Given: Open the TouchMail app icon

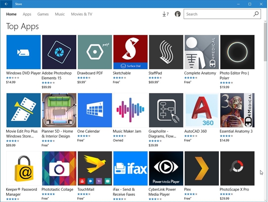Looking at the screenshot, I should (95, 168).
